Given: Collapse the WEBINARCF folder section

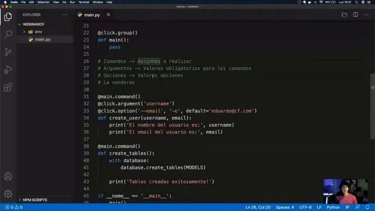Looking at the screenshot, I should (19, 25).
